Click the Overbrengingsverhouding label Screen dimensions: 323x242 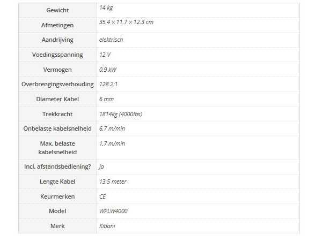tap(57, 85)
